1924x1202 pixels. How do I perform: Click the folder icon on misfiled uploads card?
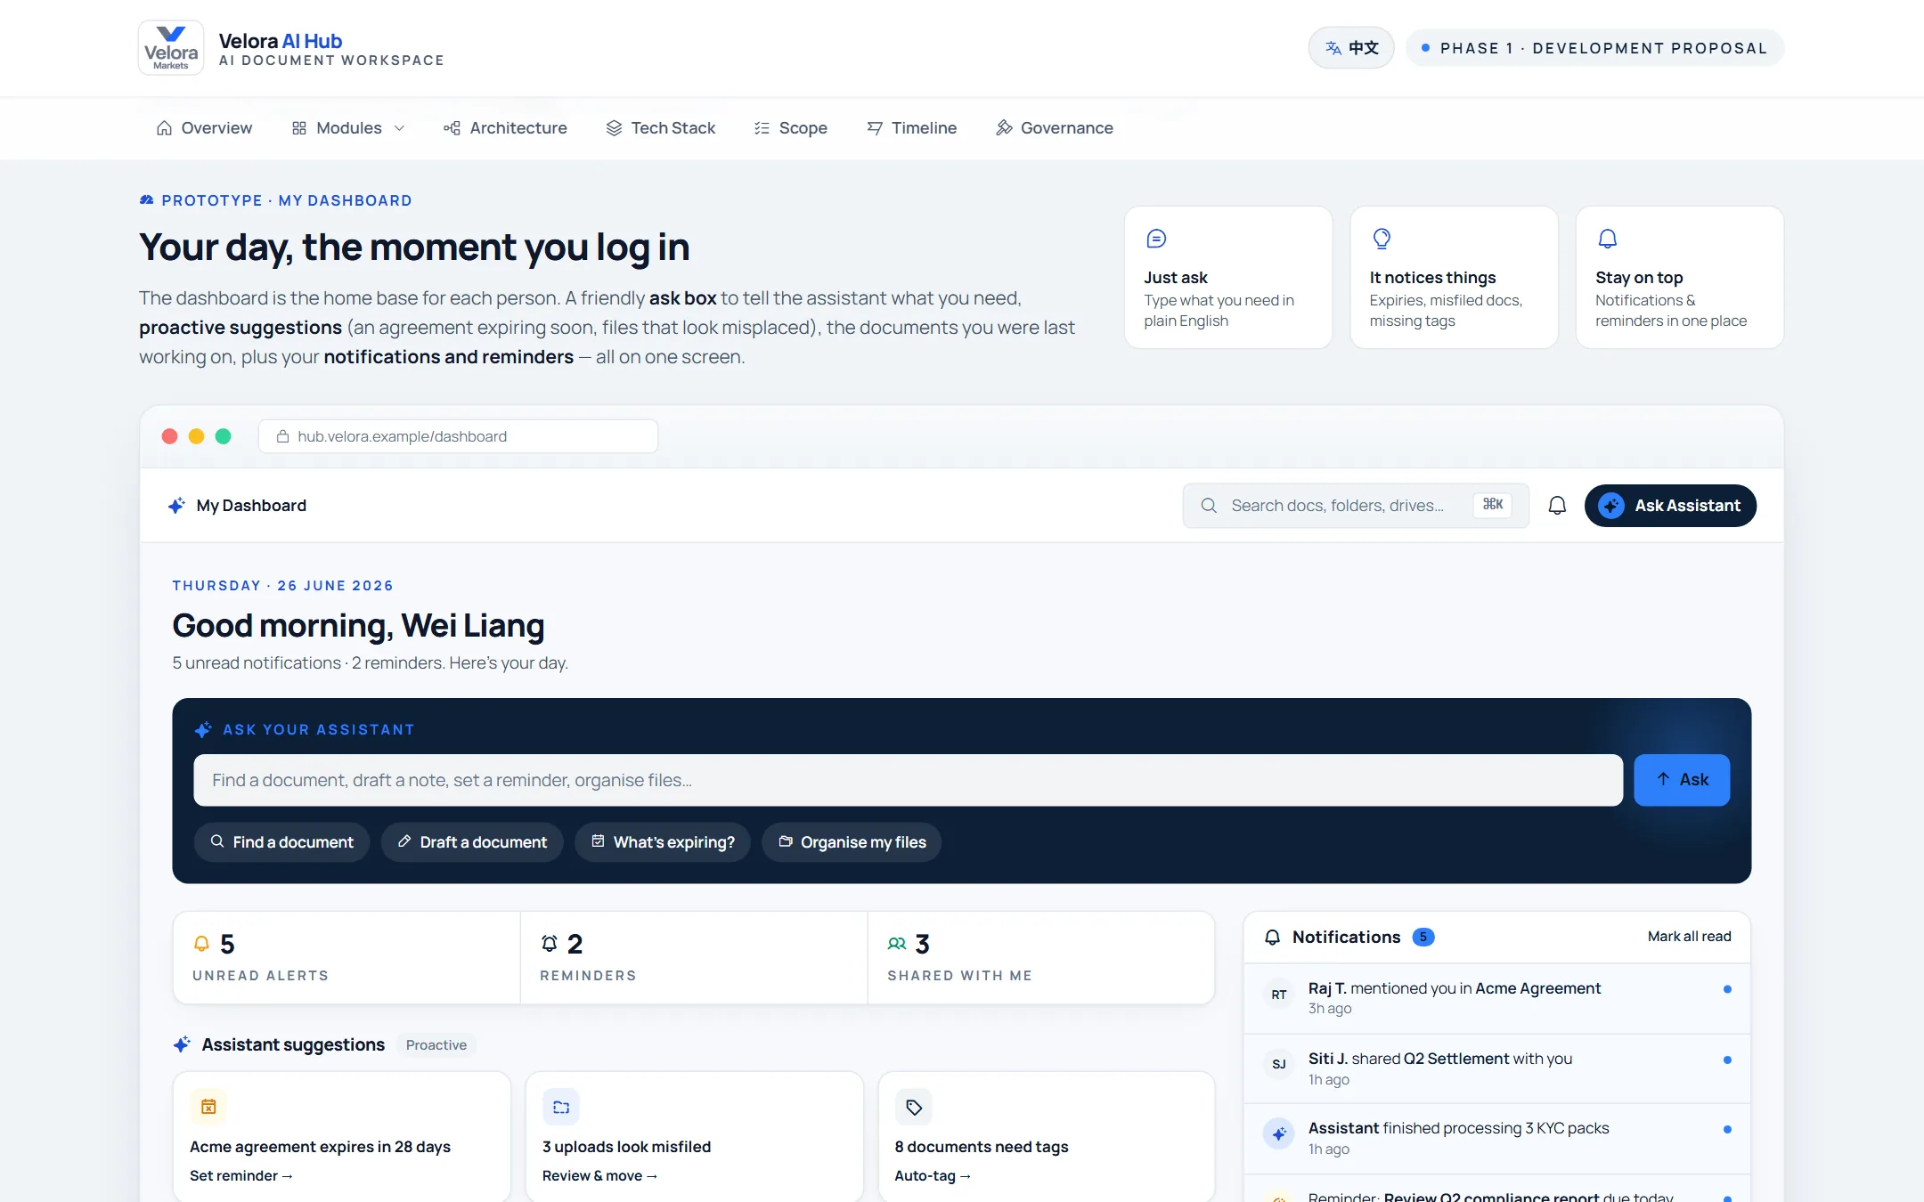point(561,1107)
